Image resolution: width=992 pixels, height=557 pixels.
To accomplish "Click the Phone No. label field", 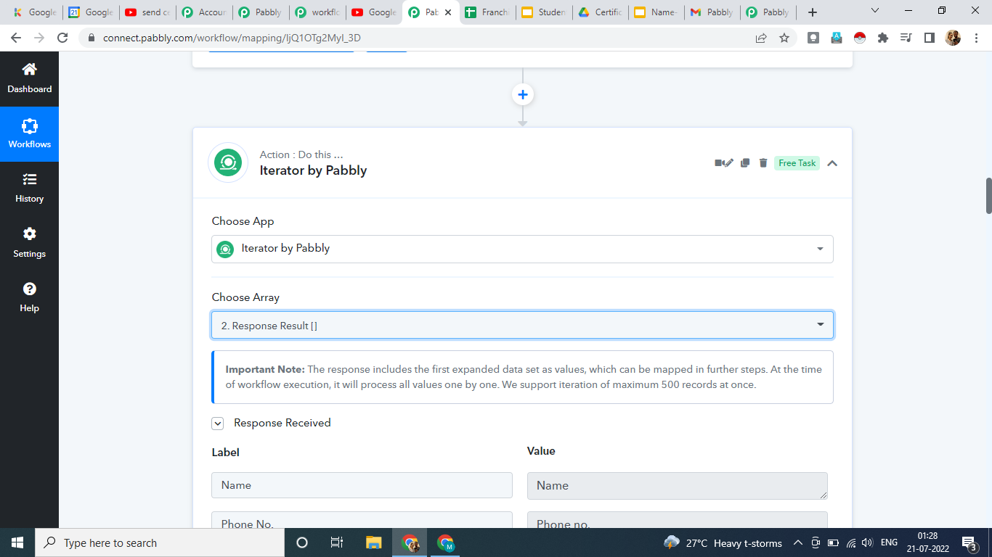I will [x=362, y=520].
